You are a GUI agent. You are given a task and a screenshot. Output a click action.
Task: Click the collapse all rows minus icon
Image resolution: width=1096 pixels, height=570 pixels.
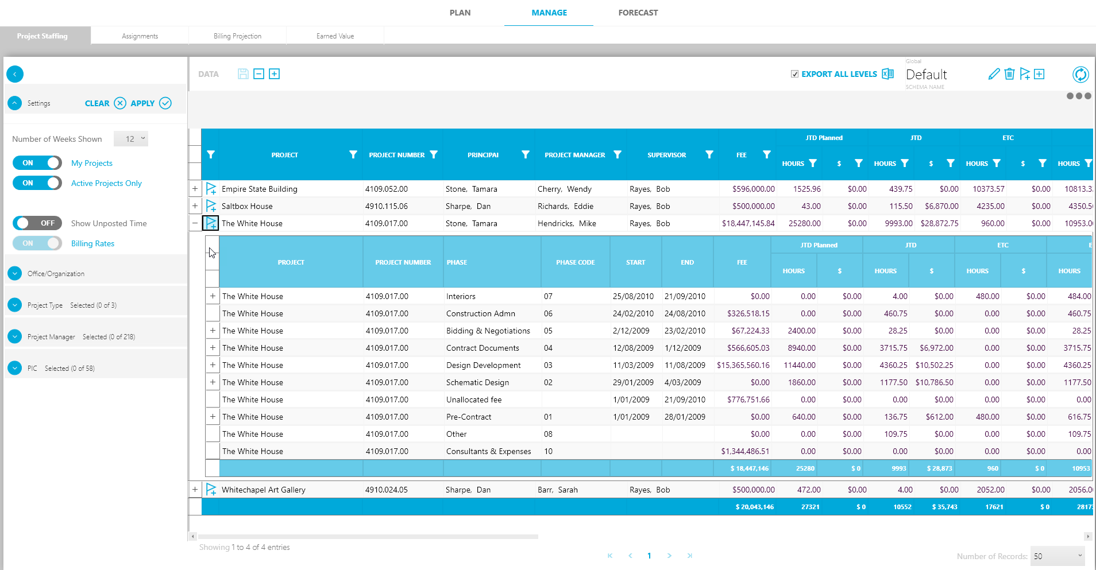tap(259, 74)
